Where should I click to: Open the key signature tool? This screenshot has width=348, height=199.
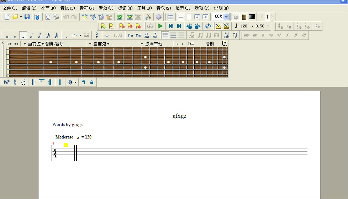(6, 82)
